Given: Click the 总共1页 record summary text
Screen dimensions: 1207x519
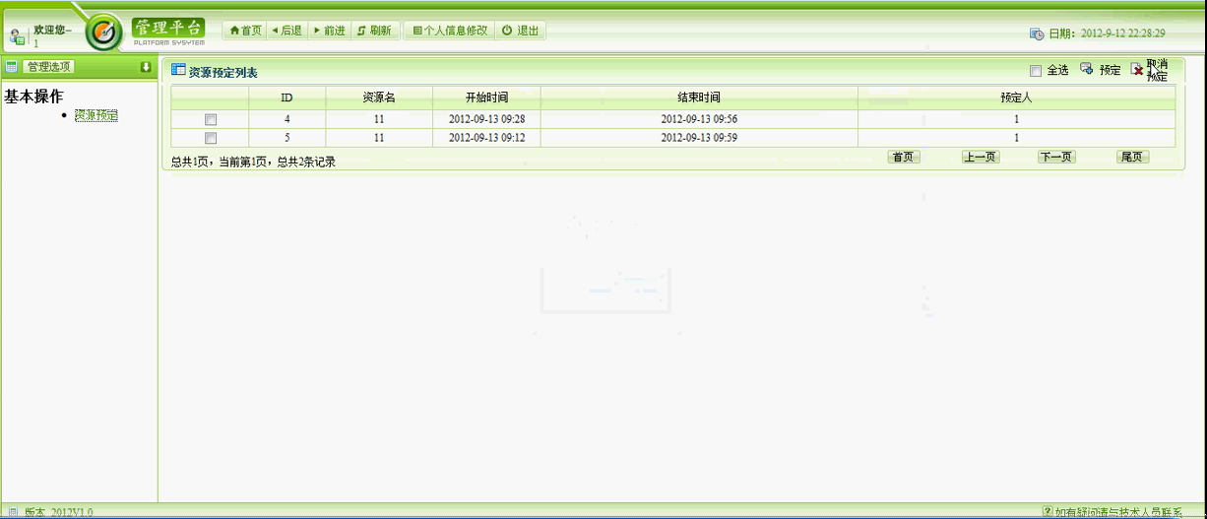Looking at the screenshot, I should (253, 162).
